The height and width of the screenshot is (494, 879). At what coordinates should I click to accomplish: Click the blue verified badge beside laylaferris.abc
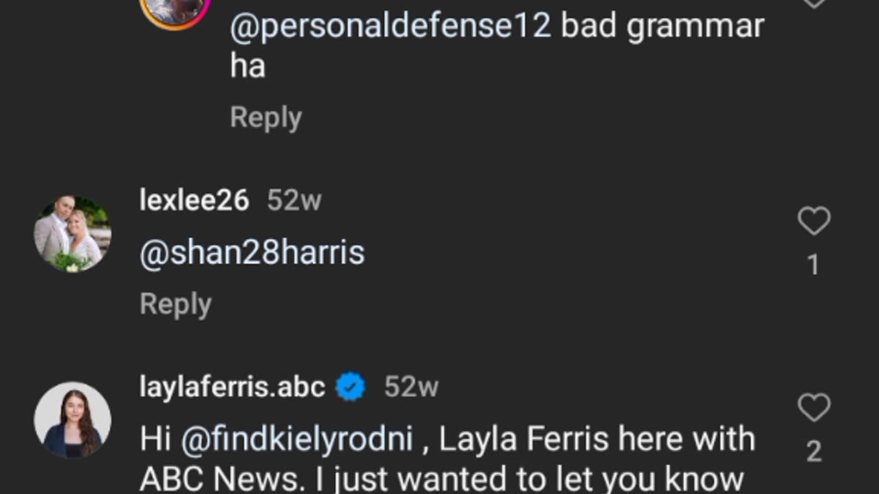click(350, 388)
